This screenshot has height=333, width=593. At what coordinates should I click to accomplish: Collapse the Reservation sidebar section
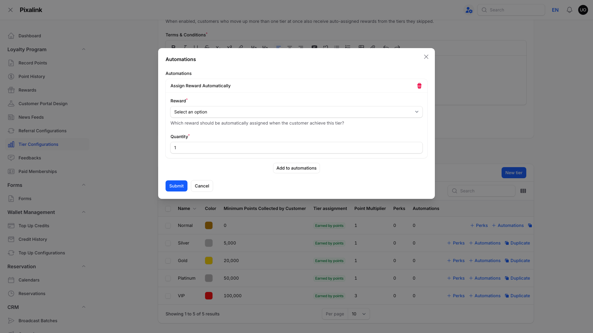click(84, 266)
